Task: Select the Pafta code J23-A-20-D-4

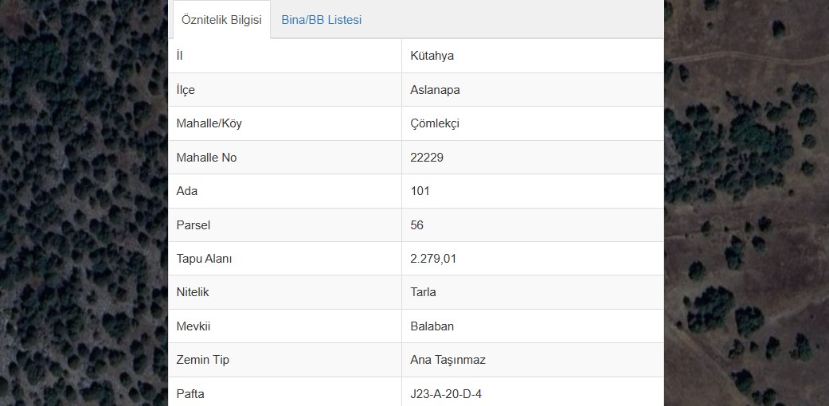Action: tap(446, 394)
